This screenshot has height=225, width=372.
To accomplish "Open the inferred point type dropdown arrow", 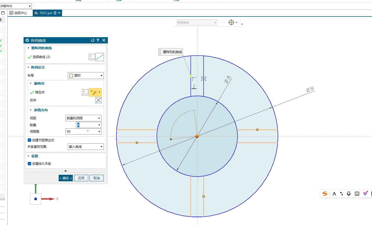I will (x=99, y=92).
